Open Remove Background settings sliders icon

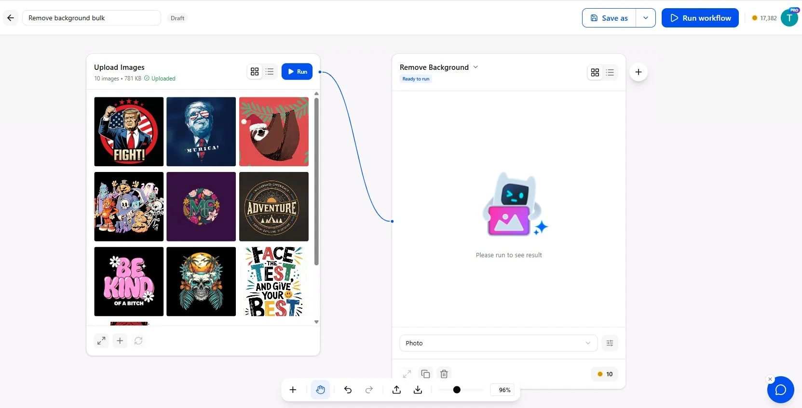610,343
